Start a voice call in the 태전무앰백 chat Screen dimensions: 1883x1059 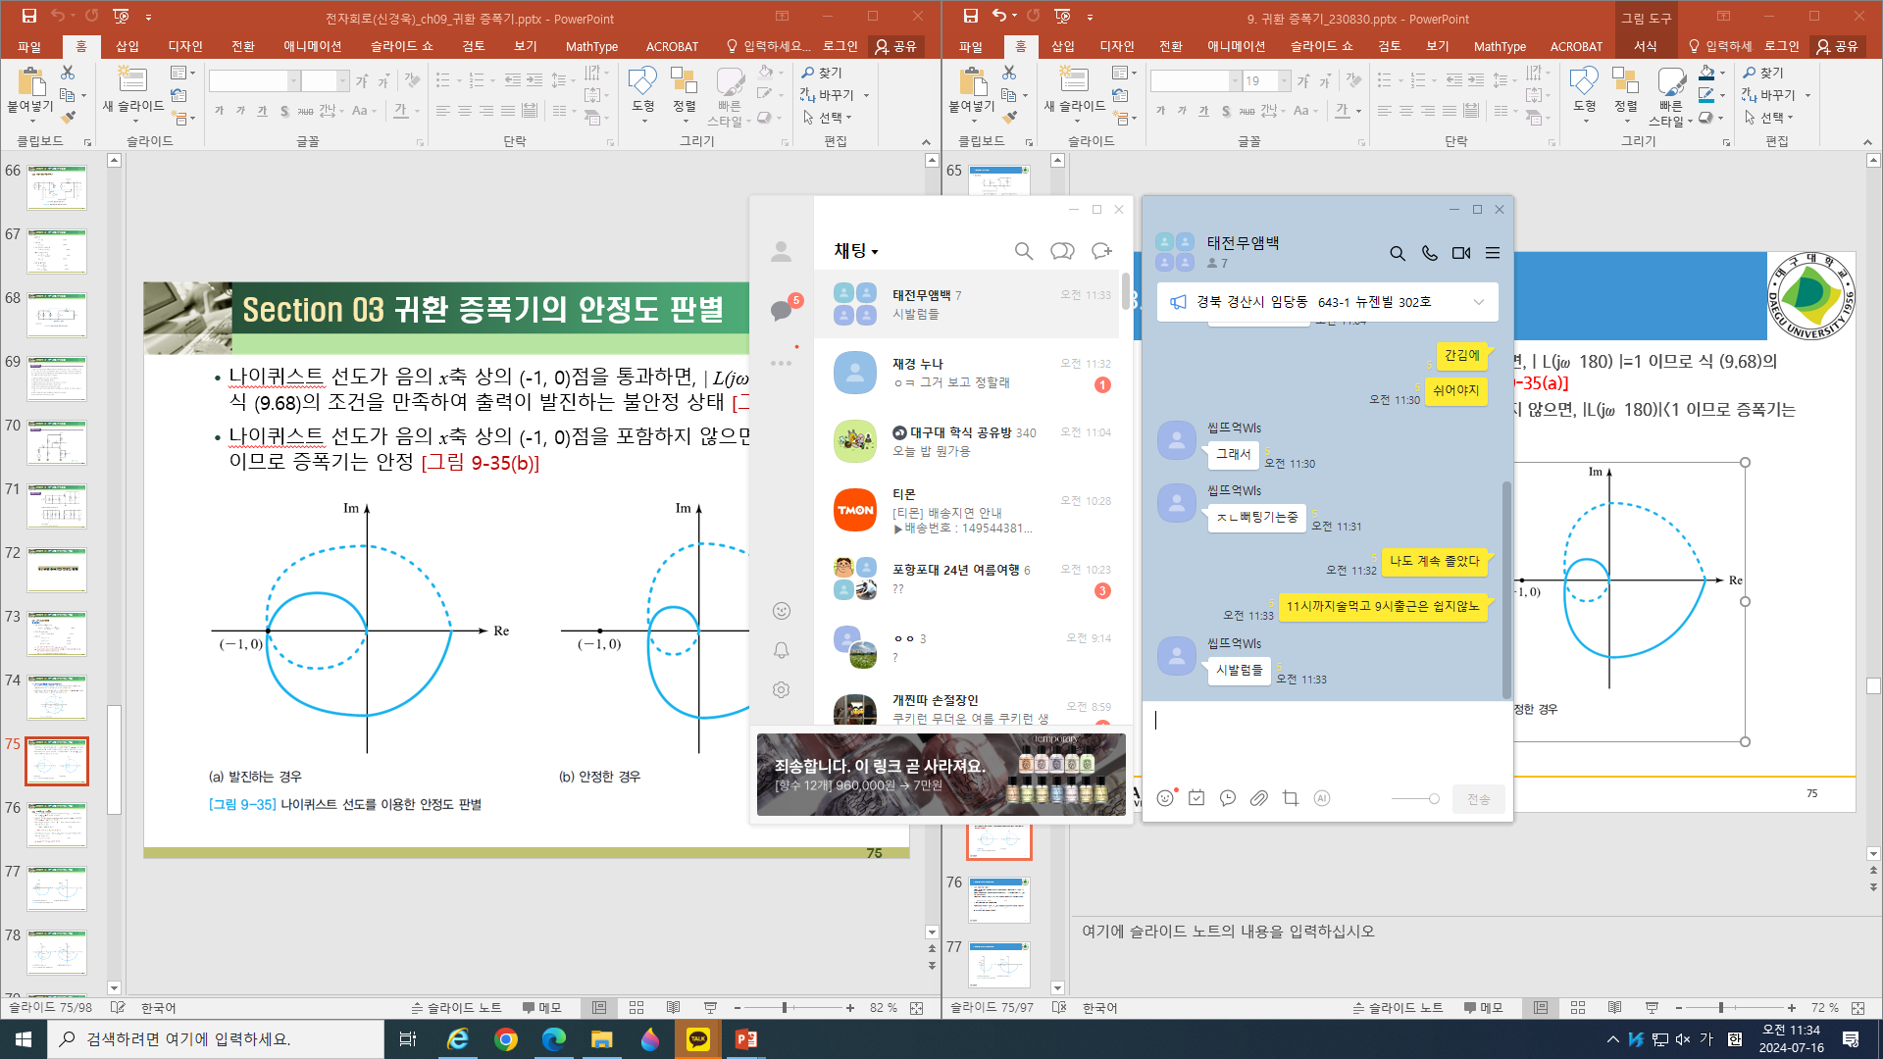[x=1429, y=253]
